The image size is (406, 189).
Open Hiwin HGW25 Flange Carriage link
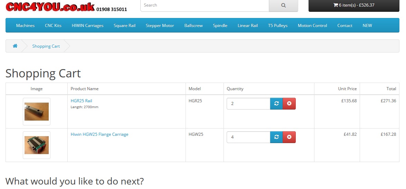[100, 134]
